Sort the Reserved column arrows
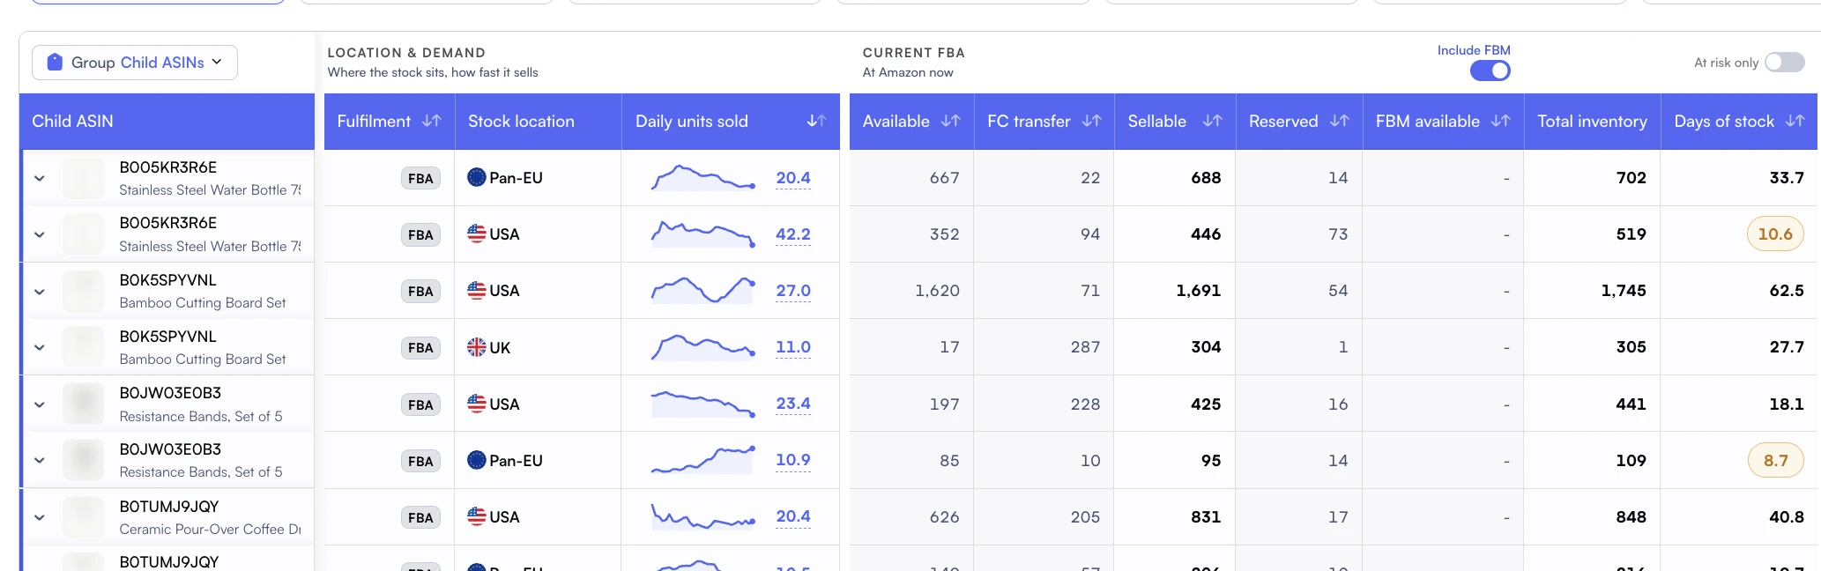1821x571 pixels. coord(1339,121)
